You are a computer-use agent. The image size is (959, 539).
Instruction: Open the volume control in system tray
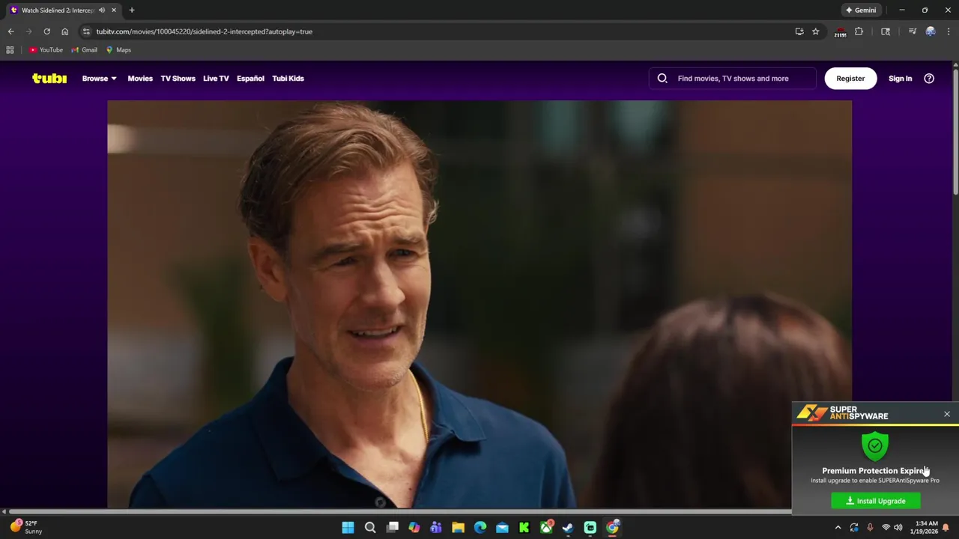[898, 528]
